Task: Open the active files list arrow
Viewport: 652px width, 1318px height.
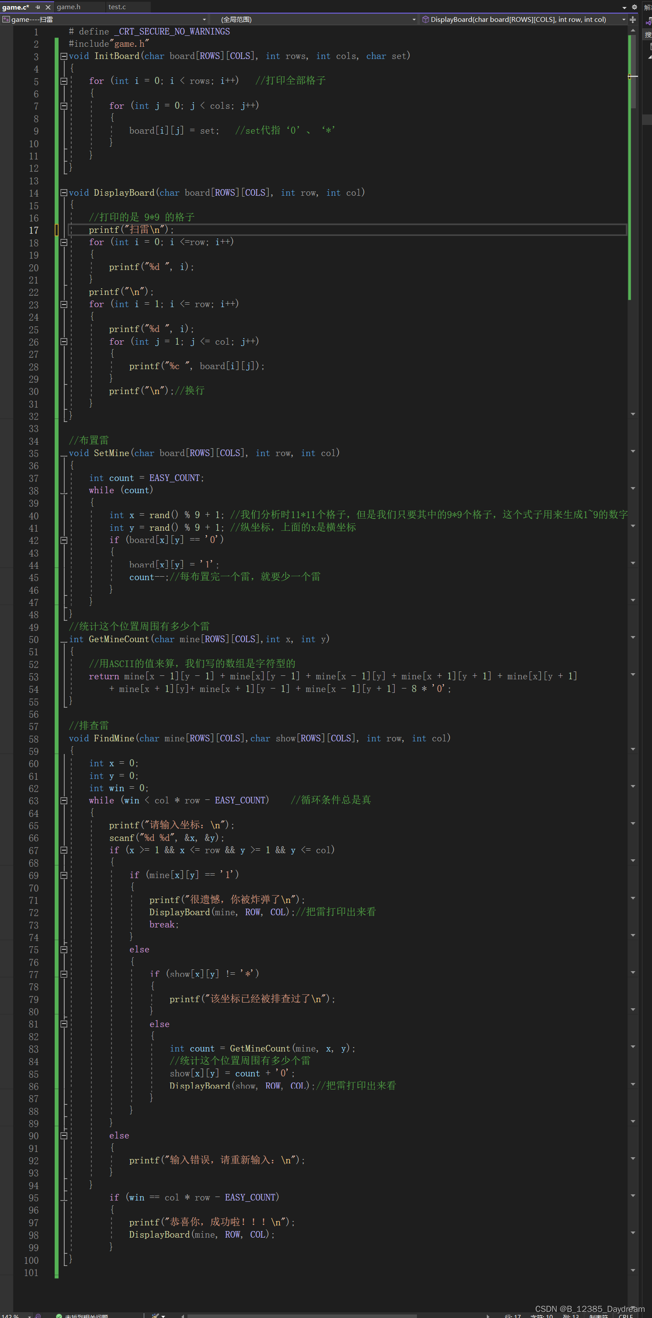Action: pyautogui.click(x=624, y=7)
